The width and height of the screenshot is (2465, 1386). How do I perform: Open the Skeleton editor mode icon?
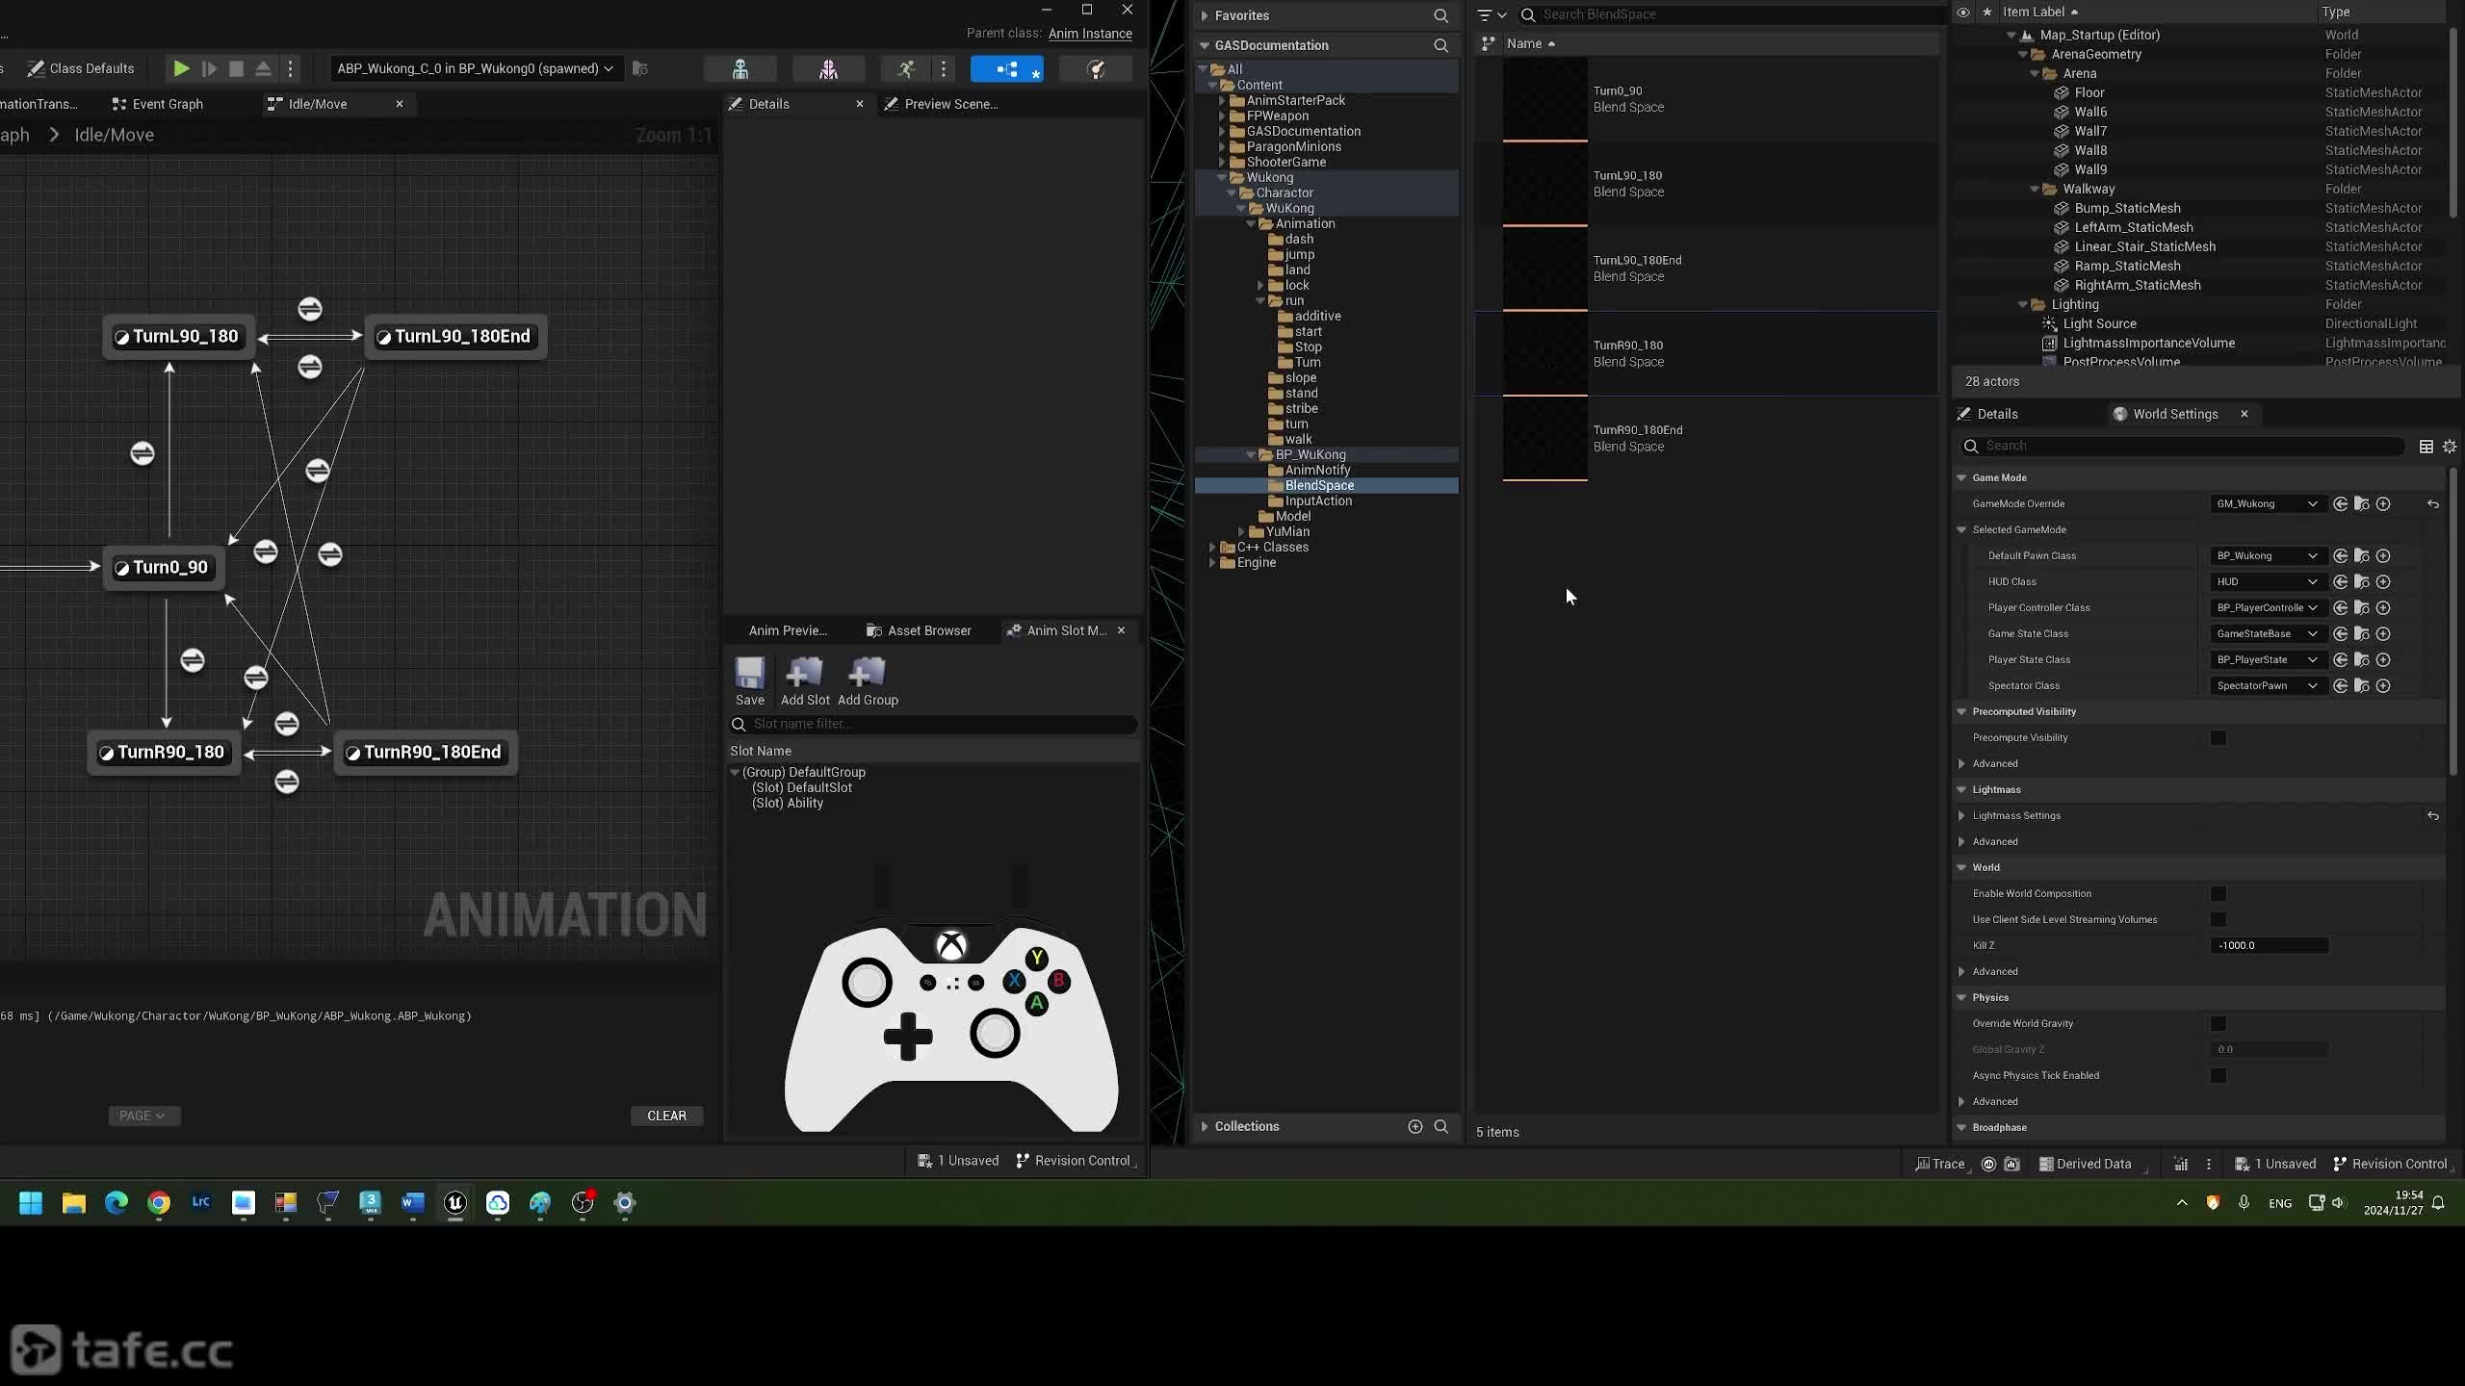(740, 68)
